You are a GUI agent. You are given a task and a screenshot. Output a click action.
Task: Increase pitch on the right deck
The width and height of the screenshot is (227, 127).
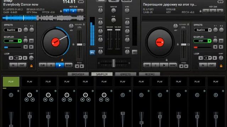pyautogui.click(x=186, y=66)
